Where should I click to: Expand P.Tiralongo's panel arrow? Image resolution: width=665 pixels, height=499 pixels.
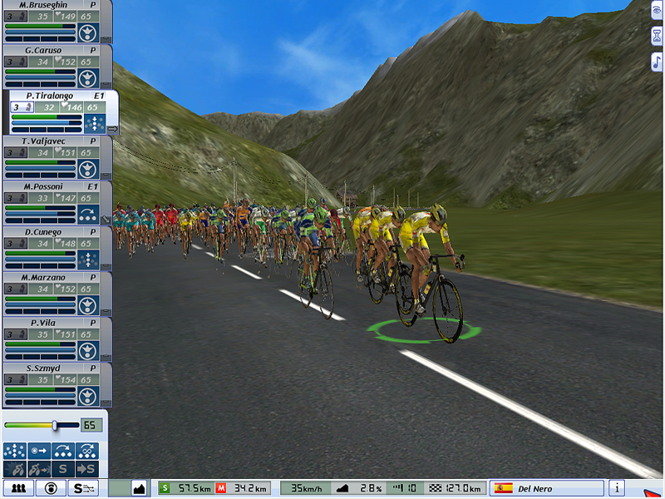(x=112, y=129)
